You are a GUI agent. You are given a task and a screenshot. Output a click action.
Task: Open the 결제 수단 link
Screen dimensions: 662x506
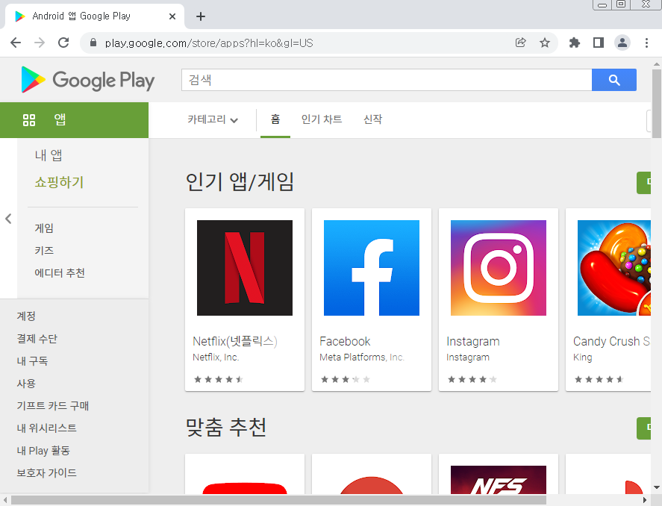point(37,339)
